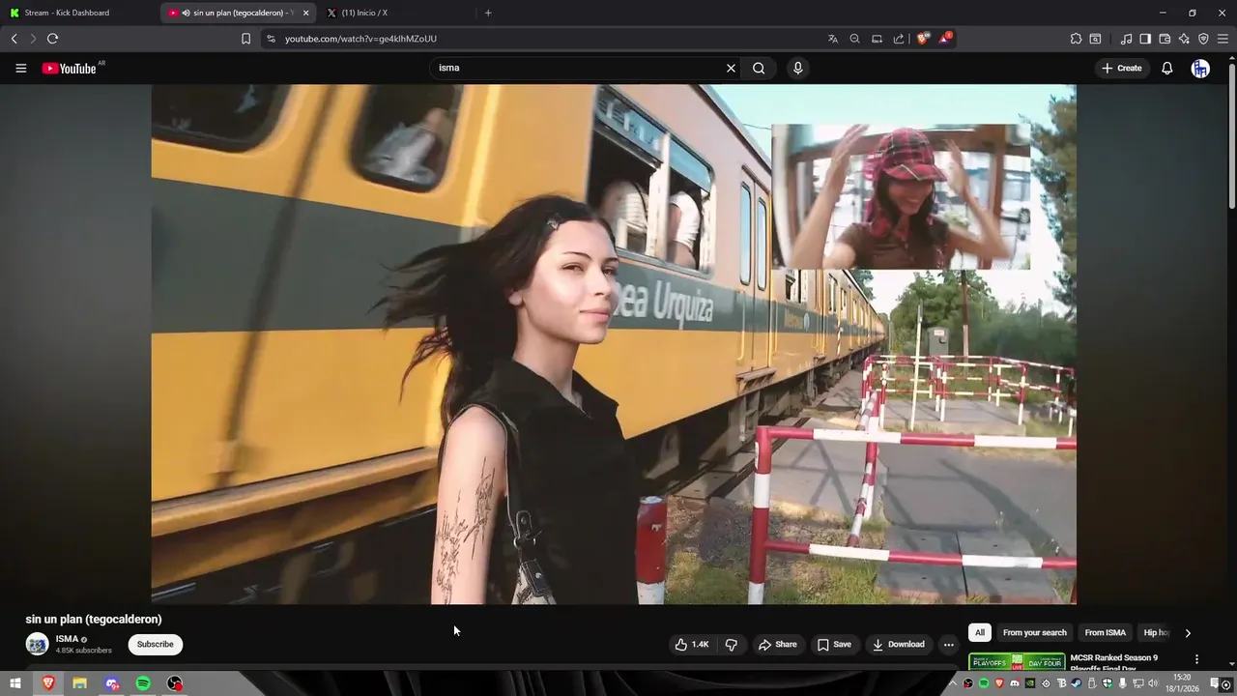Open YouTube notifications bell
1237x696 pixels.
[1166, 68]
